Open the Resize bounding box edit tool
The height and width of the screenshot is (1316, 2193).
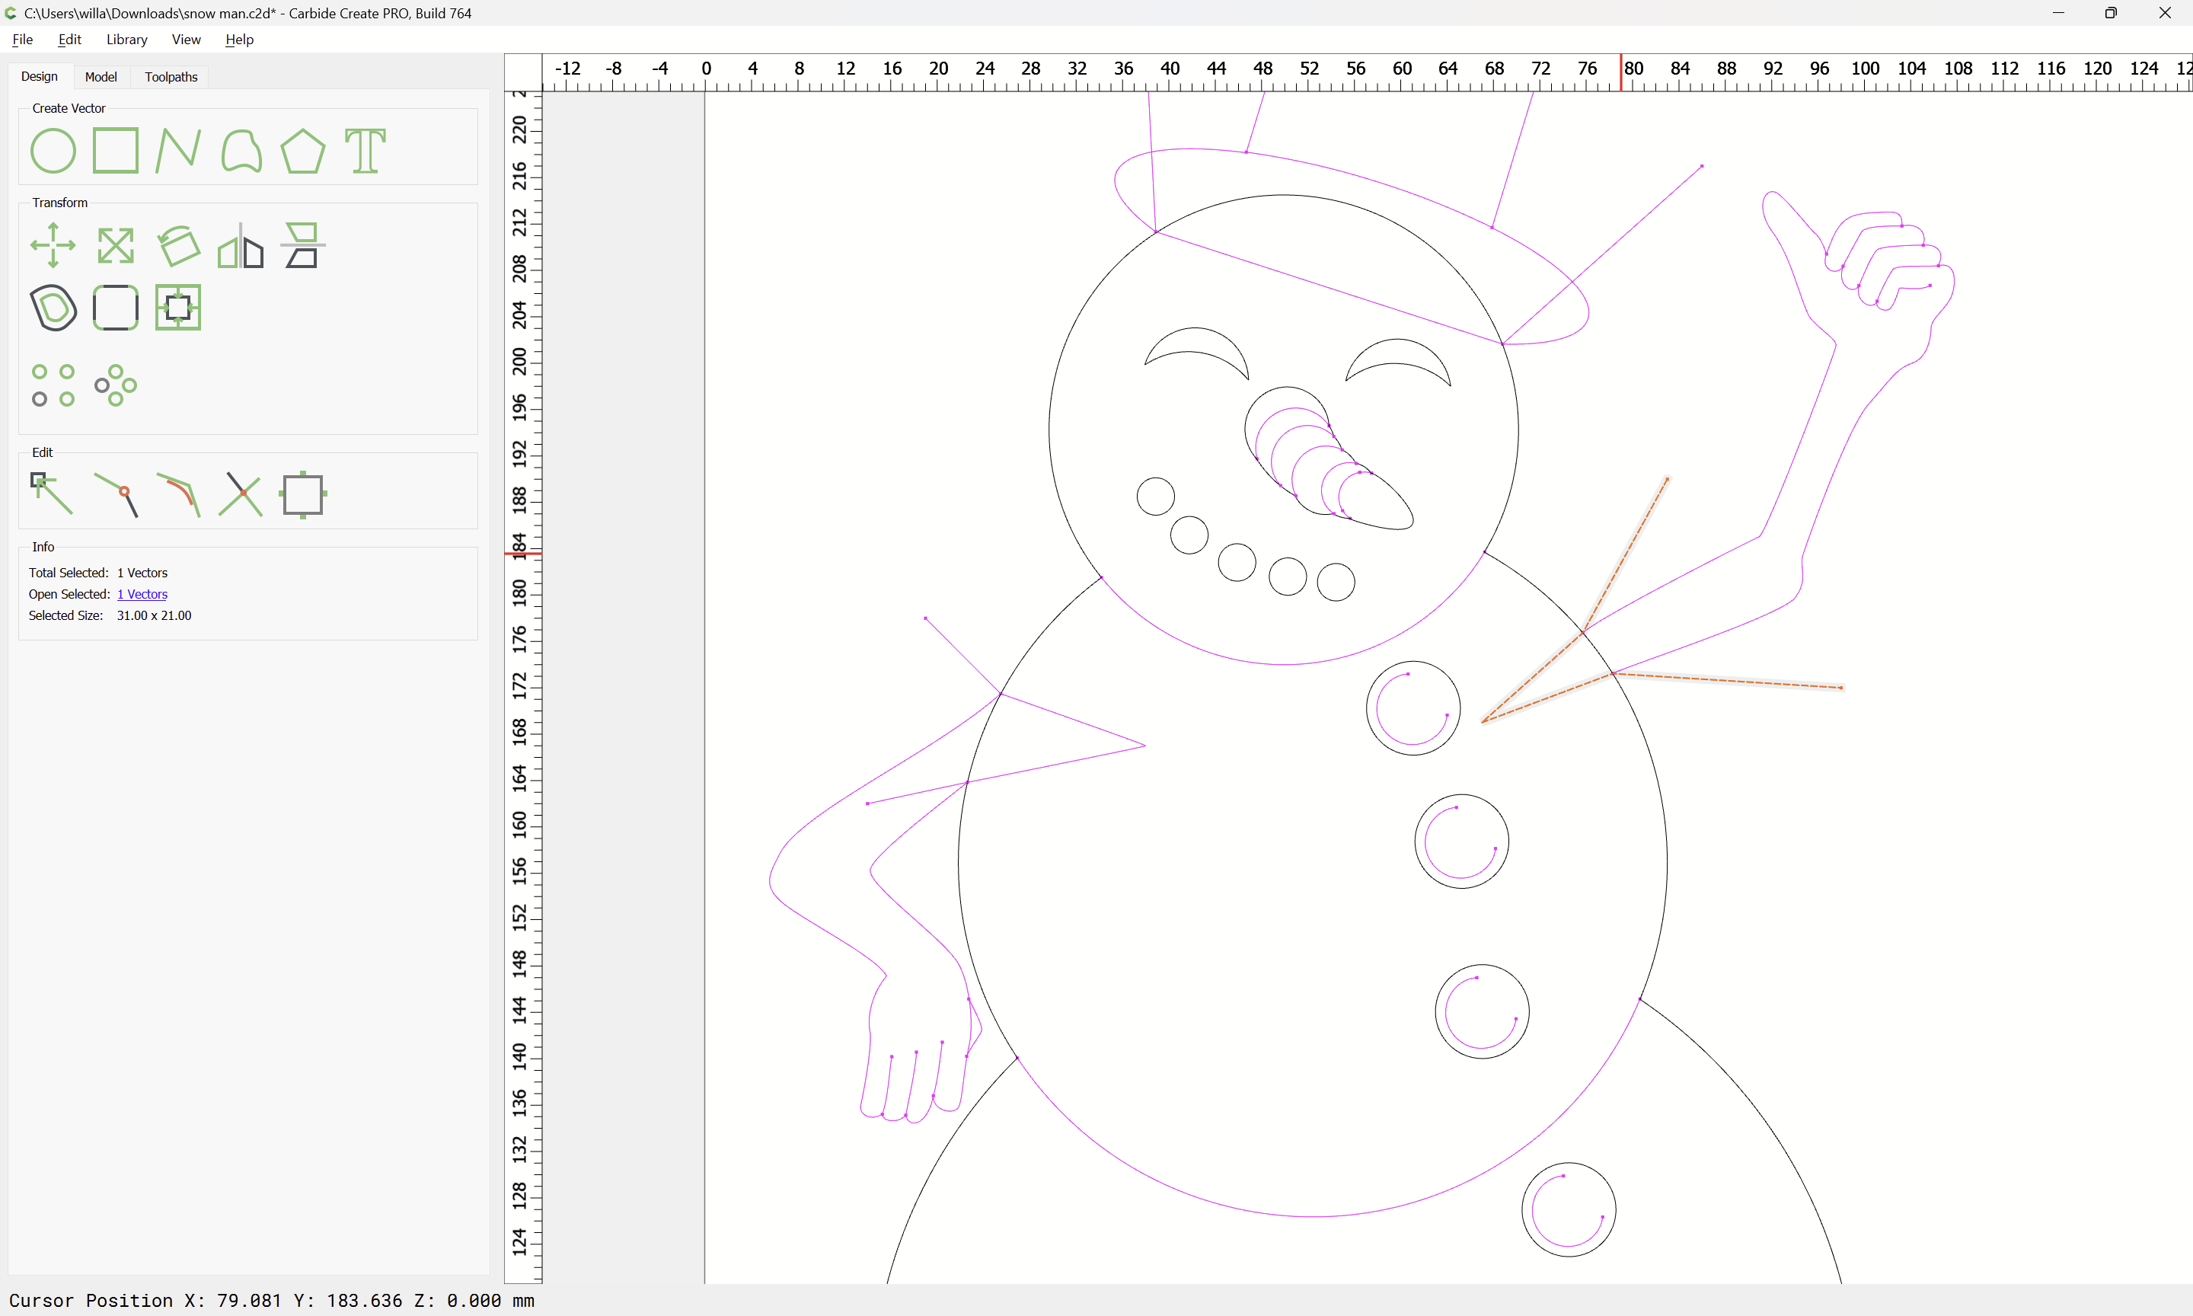[303, 494]
